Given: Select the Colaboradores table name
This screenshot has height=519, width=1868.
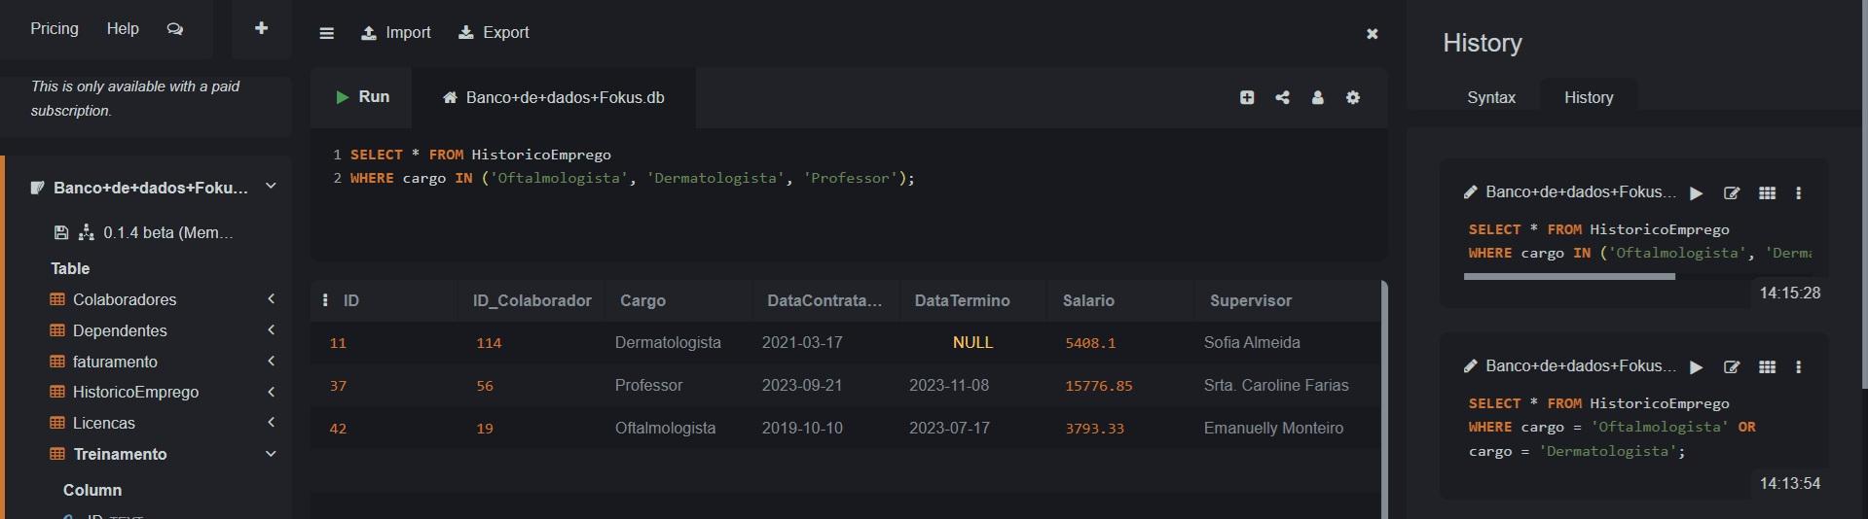Looking at the screenshot, I should tap(125, 299).
